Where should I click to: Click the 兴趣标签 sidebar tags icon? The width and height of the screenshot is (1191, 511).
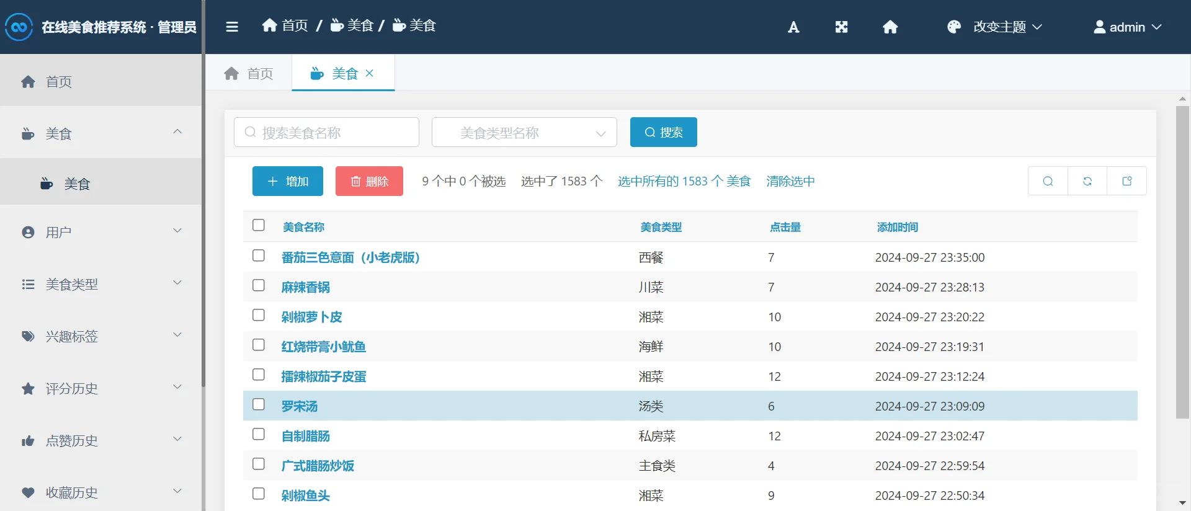pyautogui.click(x=28, y=337)
